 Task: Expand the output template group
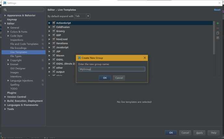pos(49,72)
